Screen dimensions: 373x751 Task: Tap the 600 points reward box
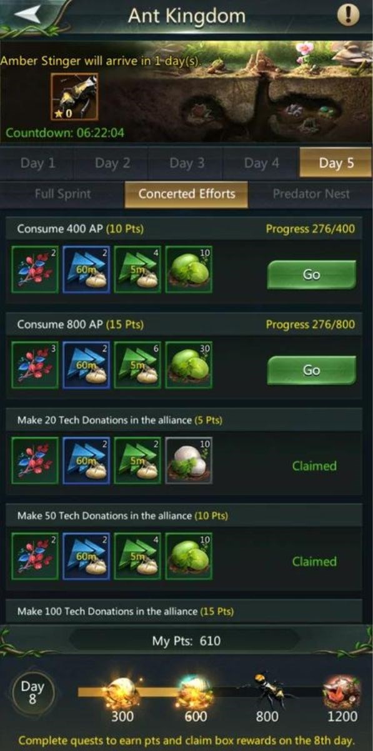click(196, 692)
